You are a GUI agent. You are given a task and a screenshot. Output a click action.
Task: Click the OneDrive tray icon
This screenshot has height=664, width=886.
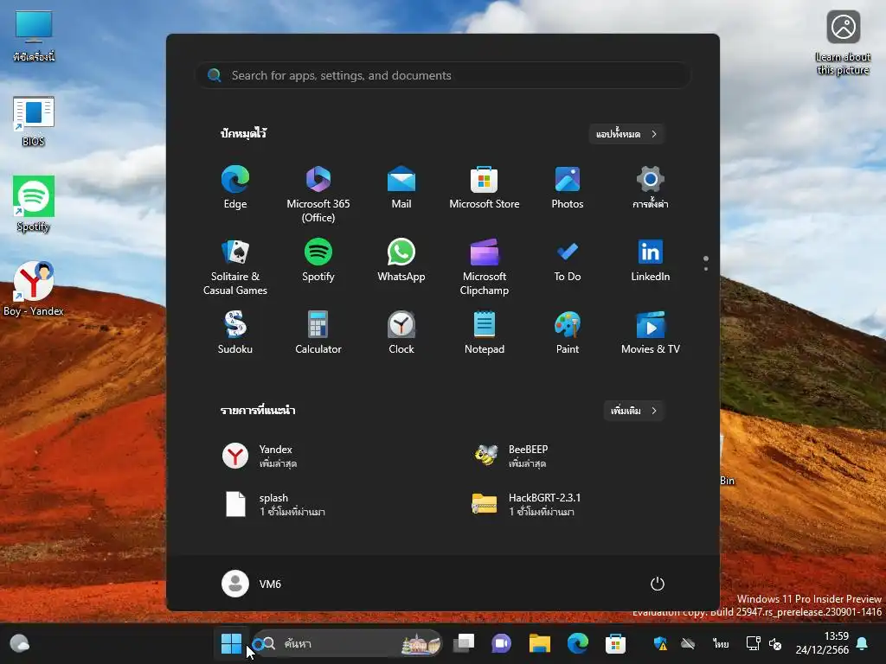pos(688,643)
